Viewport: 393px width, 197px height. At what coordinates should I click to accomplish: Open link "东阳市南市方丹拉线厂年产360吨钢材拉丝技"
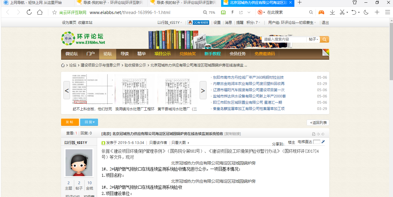tap(248, 77)
